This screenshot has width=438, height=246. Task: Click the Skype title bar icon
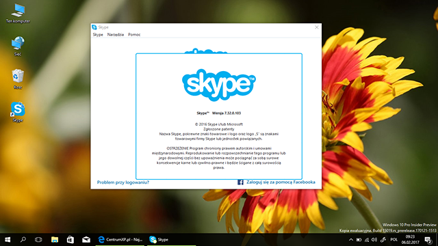(94, 27)
